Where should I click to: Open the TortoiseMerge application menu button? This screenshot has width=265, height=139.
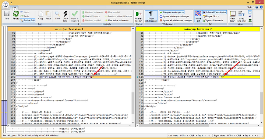[x=6, y=5]
